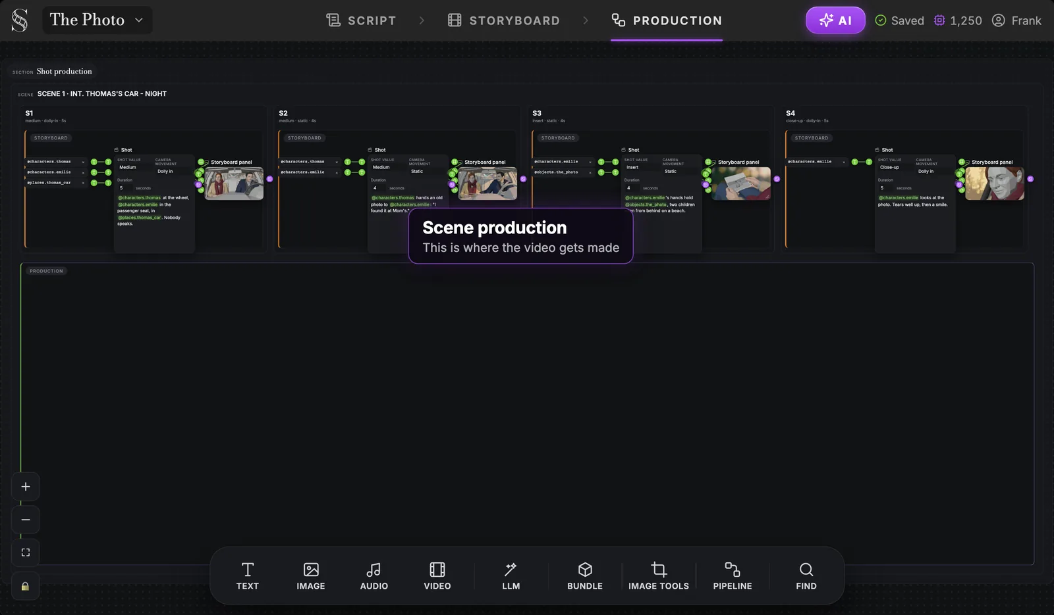Open Image Tools crop icon
Image resolution: width=1054 pixels, height=615 pixels.
(x=659, y=576)
